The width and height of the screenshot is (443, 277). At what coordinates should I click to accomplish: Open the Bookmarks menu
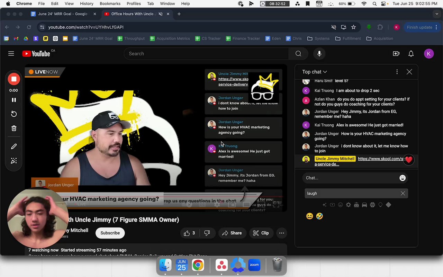coord(110,3)
